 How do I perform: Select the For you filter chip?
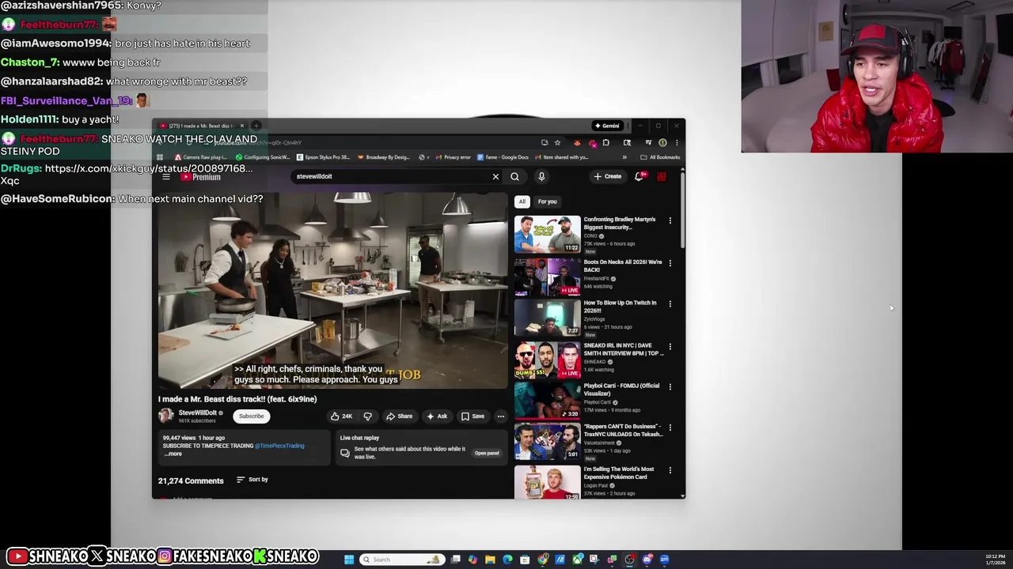tap(548, 202)
